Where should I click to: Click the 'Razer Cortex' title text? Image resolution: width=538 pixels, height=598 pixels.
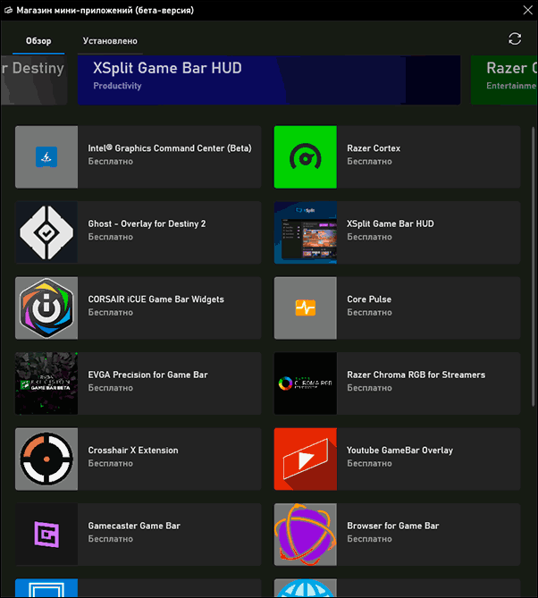[x=374, y=148]
